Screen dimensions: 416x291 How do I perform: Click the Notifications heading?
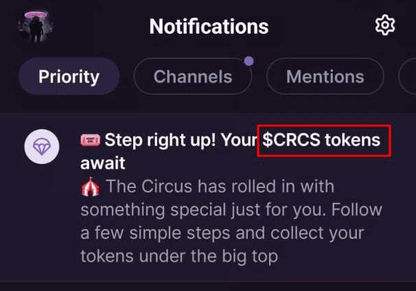[x=209, y=27]
